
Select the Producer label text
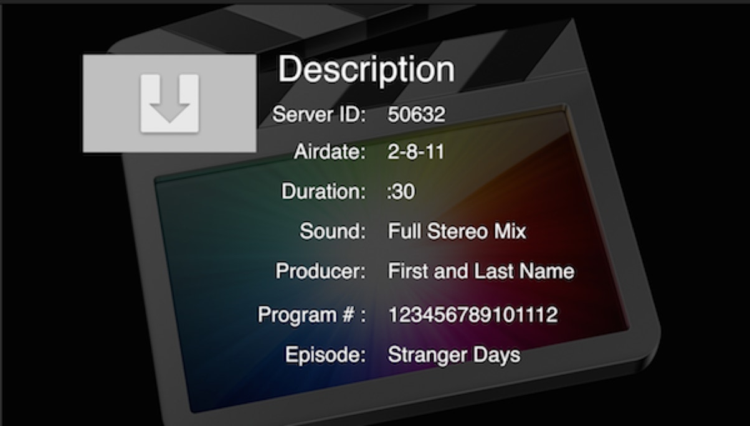321,272
